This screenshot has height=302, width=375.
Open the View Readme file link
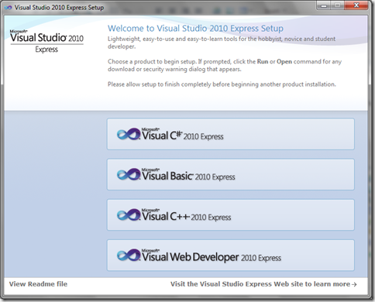(x=38, y=284)
